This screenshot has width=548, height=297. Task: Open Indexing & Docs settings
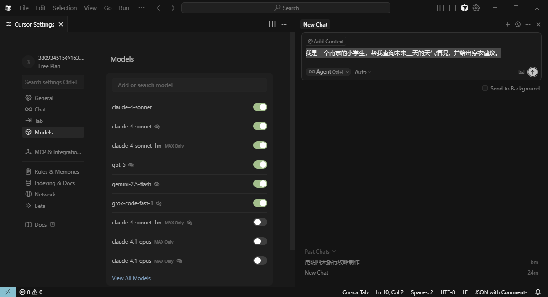(x=53, y=183)
